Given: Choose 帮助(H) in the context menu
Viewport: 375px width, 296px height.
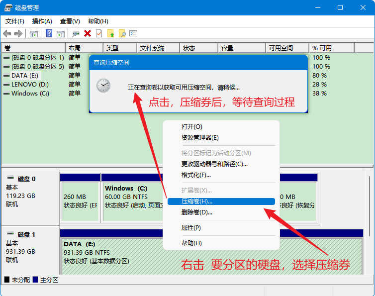Looking at the screenshot, I should pyautogui.click(x=221, y=243).
